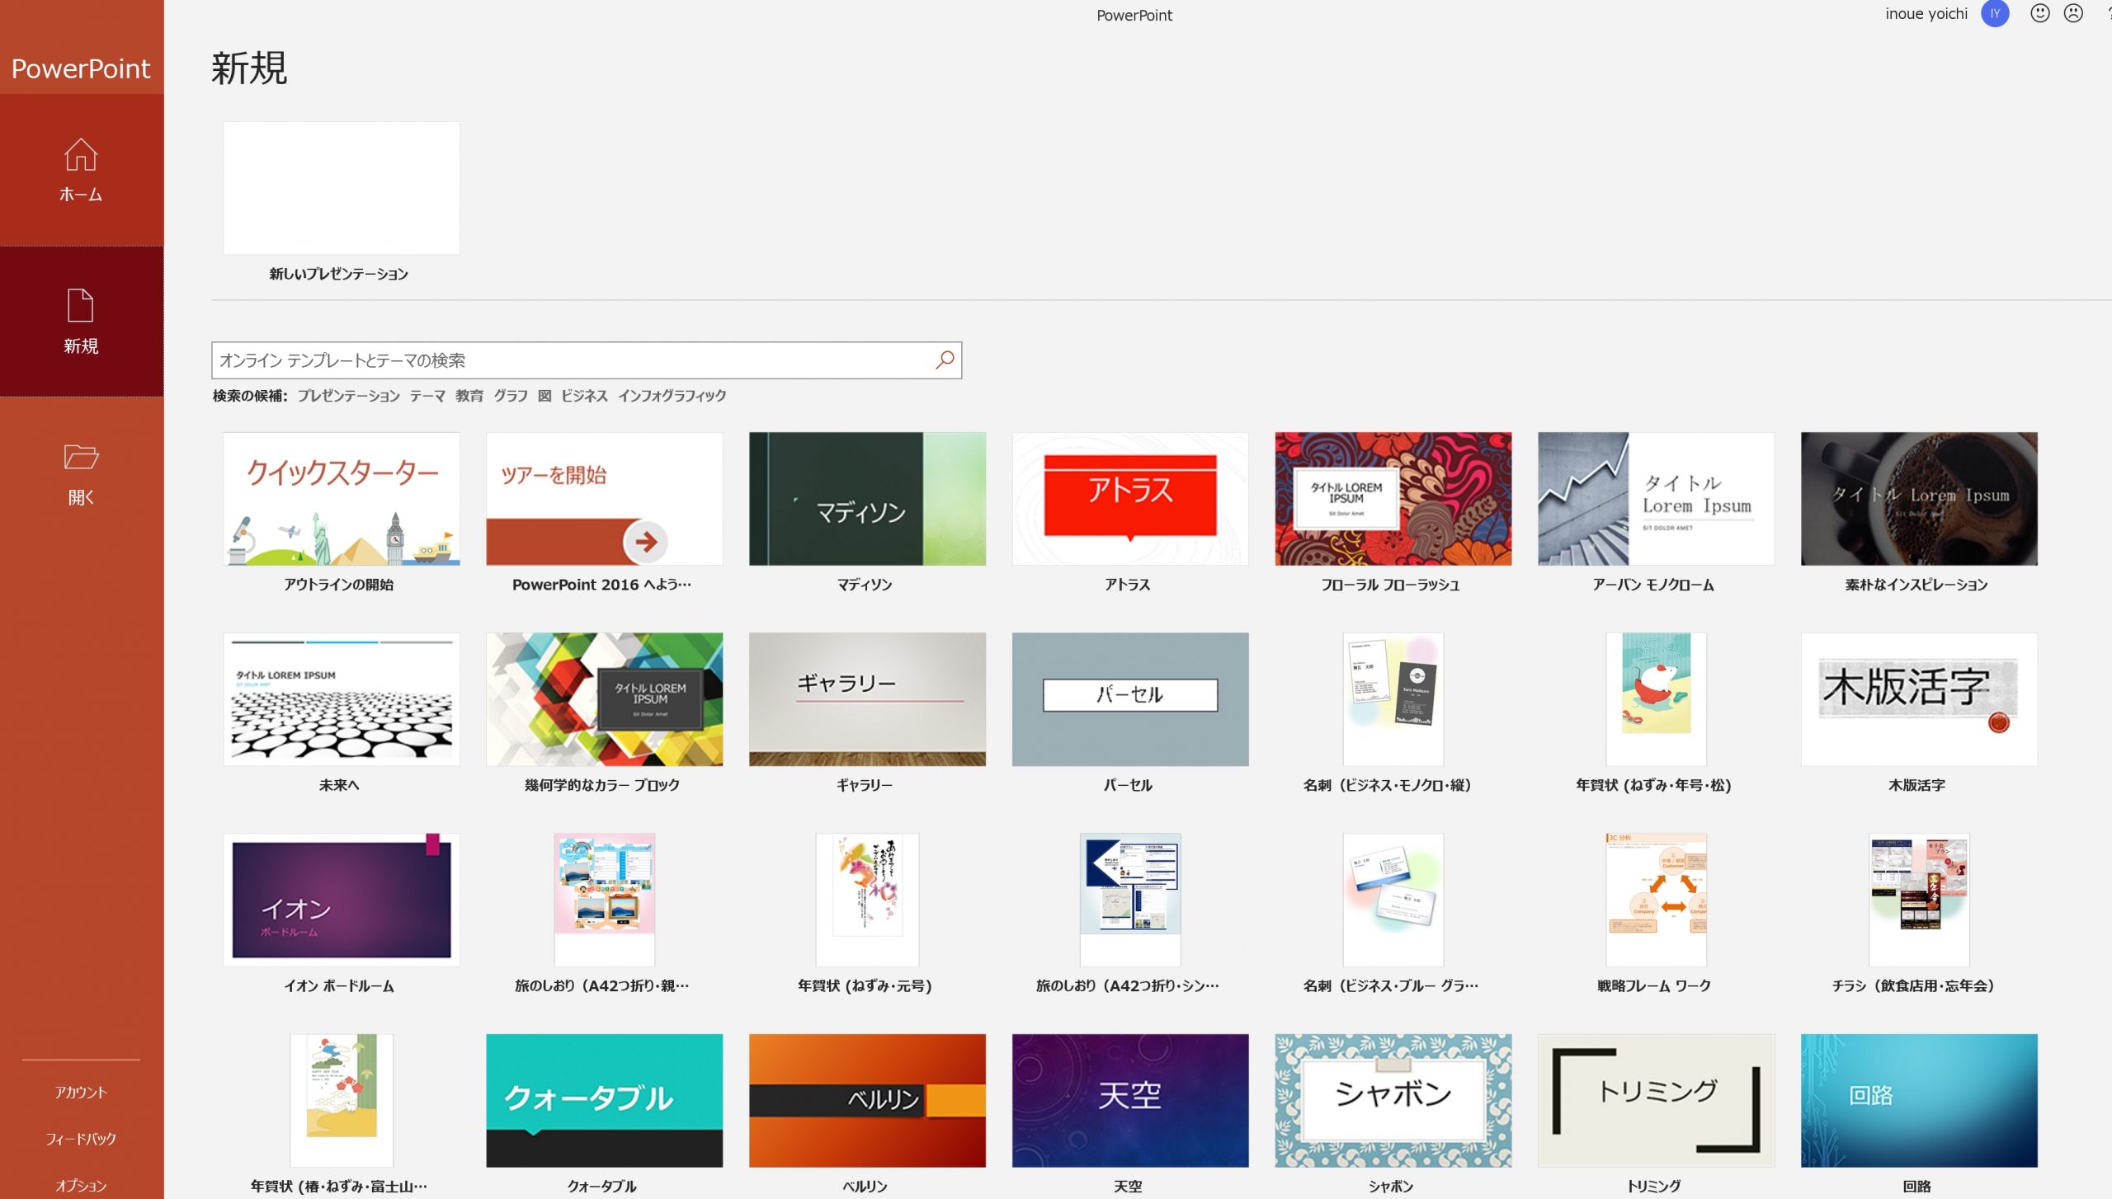Viewport: 2112px width, 1199px height.
Task: Click the inoue yoichi account name
Action: pyautogui.click(x=1926, y=14)
